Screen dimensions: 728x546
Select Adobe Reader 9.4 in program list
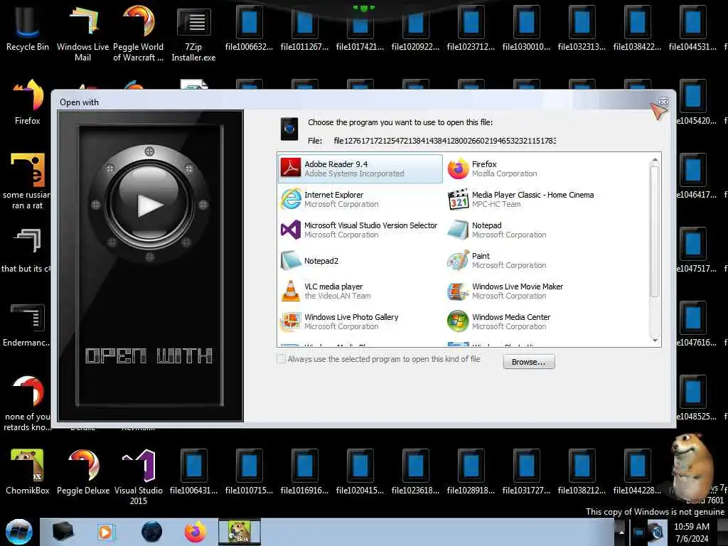(x=360, y=168)
